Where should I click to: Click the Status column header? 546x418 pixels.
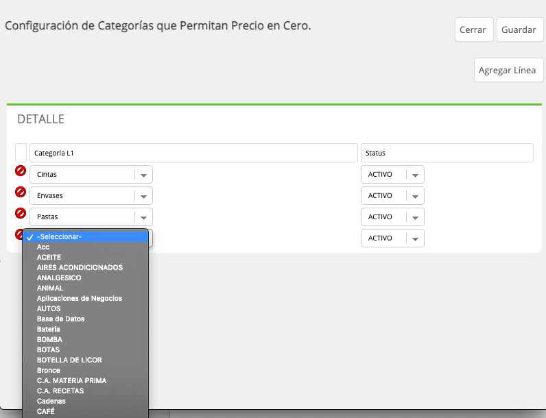pyautogui.click(x=447, y=153)
